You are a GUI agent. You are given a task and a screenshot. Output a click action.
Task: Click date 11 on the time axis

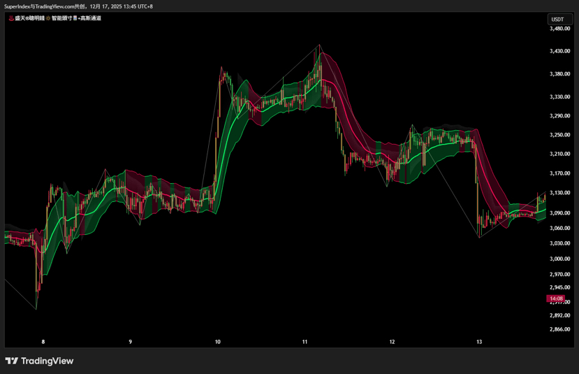coord(305,342)
